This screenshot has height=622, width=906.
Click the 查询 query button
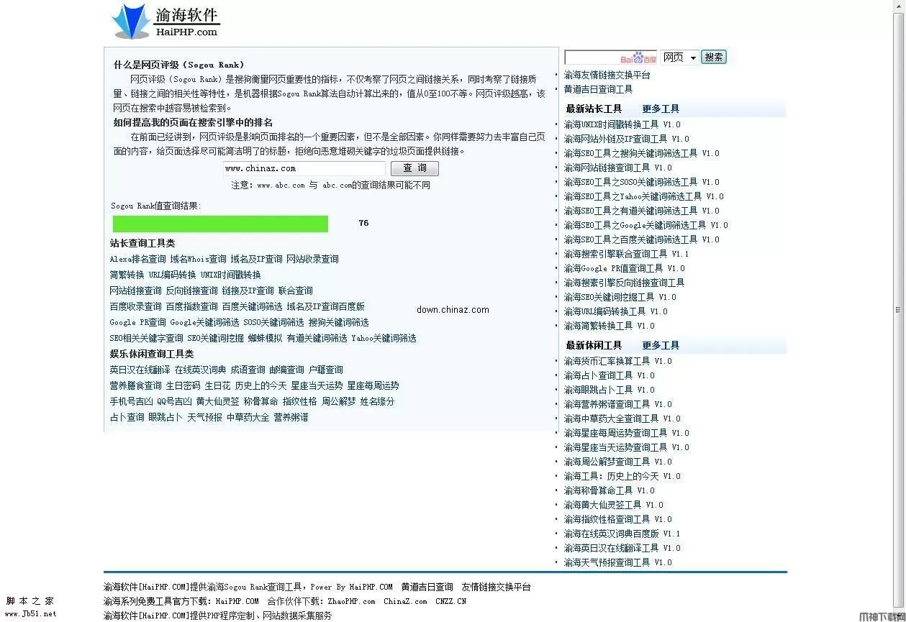[x=415, y=168]
